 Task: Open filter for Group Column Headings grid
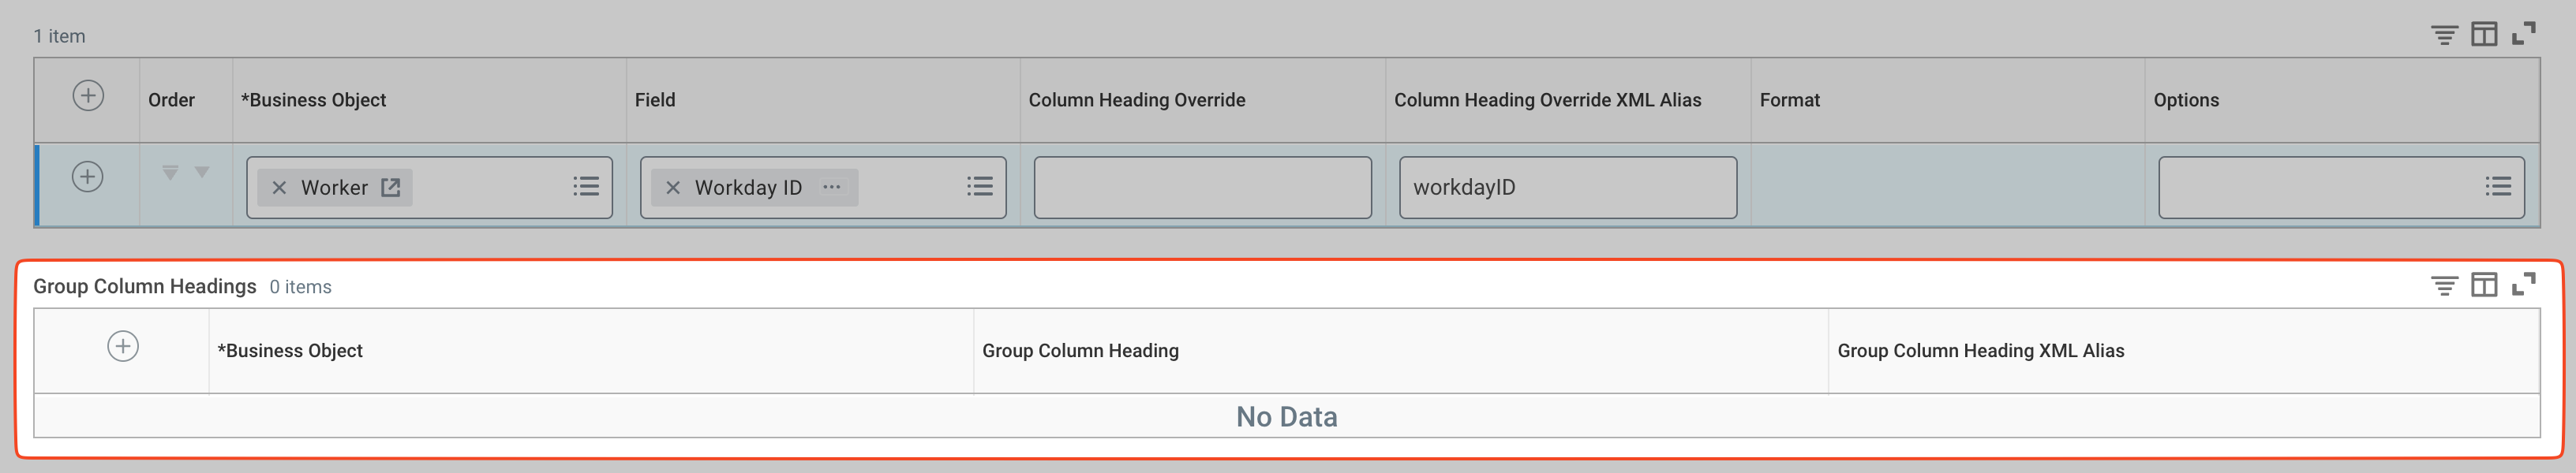coord(2443,285)
